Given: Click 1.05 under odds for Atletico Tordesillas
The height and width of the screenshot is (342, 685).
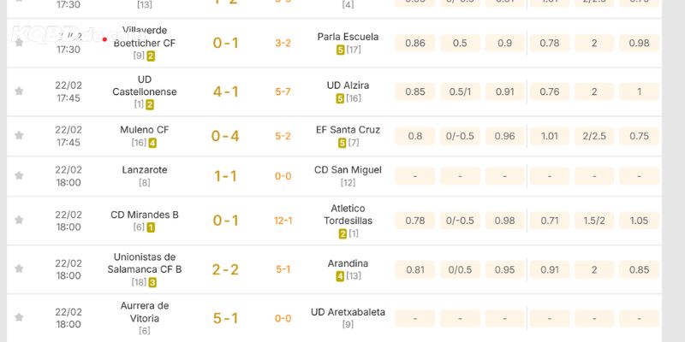Looking at the screenshot, I should tap(639, 221).
